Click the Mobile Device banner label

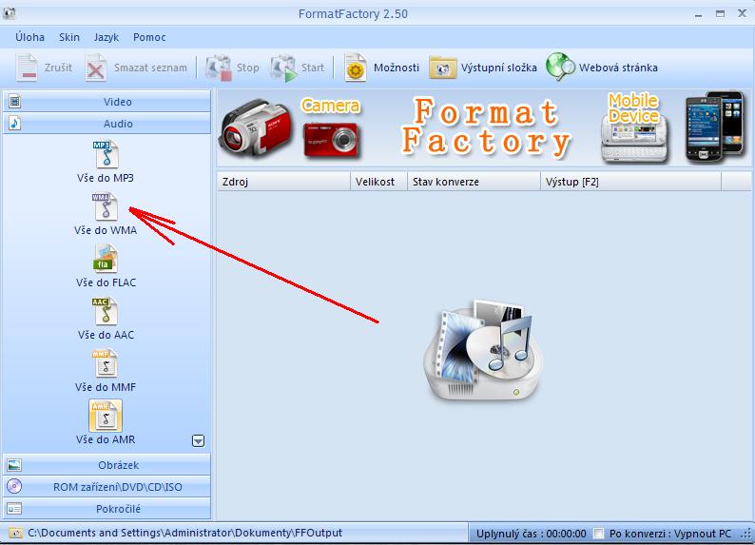click(x=633, y=107)
